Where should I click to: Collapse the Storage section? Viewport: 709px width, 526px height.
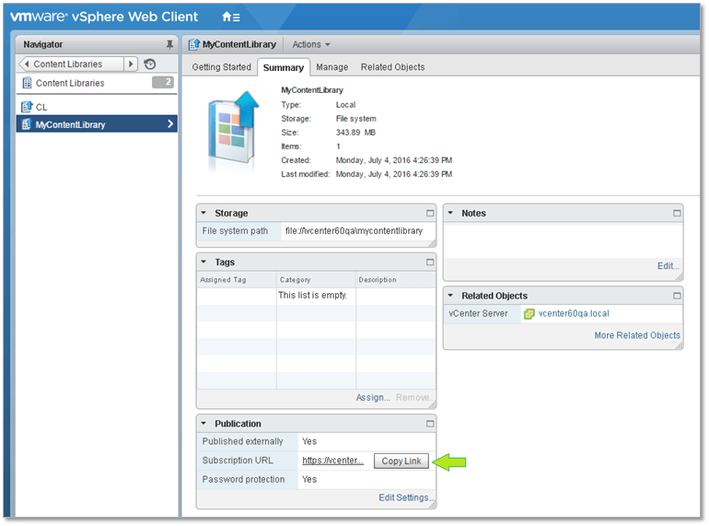coord(203,213)
